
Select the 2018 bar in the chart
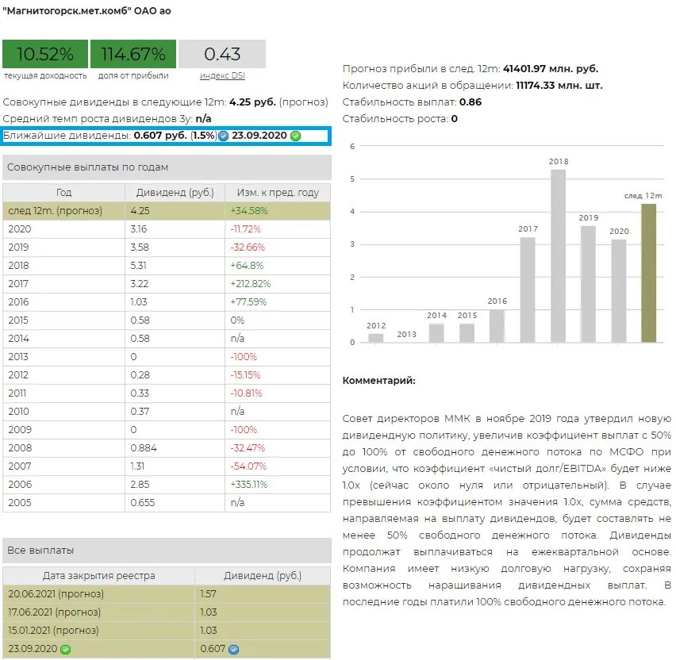(559, 256)
